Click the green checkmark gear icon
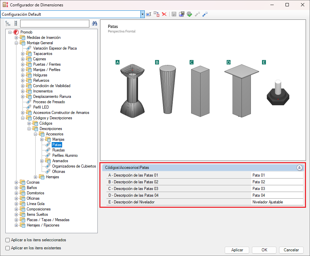This screenshot has height=256, width=310. [x=189, y=14]
